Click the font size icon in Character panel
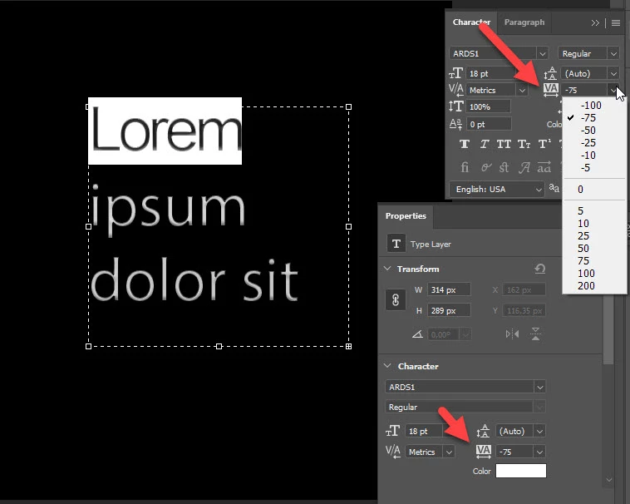Image resolution: width=630 pixels, height=504 pixels. (x=455, y=73)
